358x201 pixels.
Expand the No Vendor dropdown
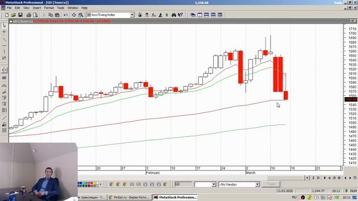click(x=257, y=184)
